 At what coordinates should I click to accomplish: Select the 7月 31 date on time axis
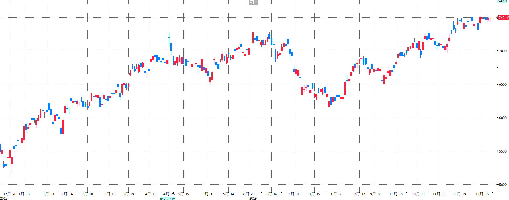[x=294, y=194]
